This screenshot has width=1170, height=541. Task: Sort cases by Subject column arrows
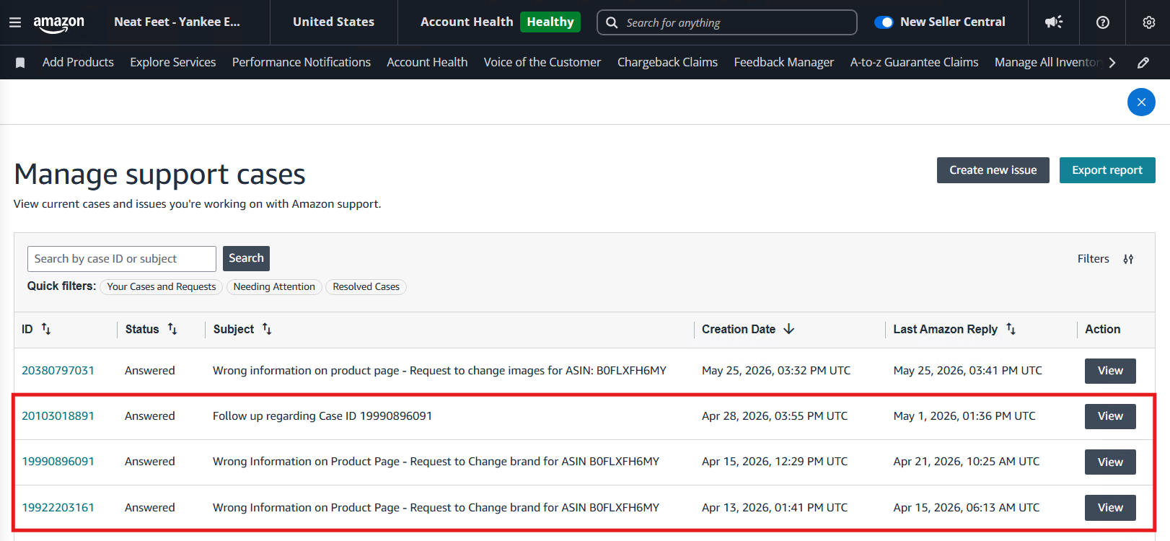267,329
